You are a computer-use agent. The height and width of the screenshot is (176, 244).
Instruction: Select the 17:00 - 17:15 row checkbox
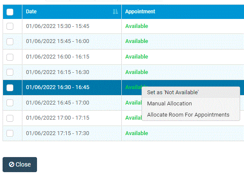(x=10, y=118)
